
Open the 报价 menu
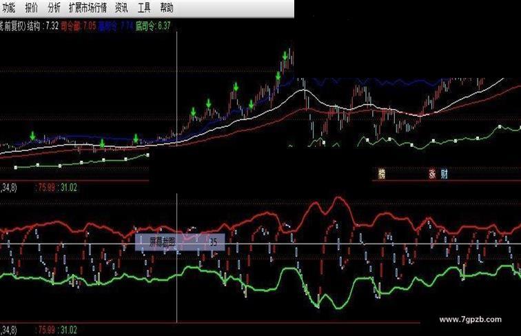tap(32, 8)
